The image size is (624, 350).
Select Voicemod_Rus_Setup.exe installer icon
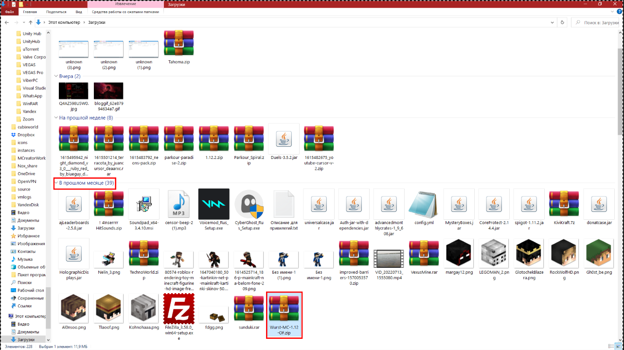tap(214, 204)
